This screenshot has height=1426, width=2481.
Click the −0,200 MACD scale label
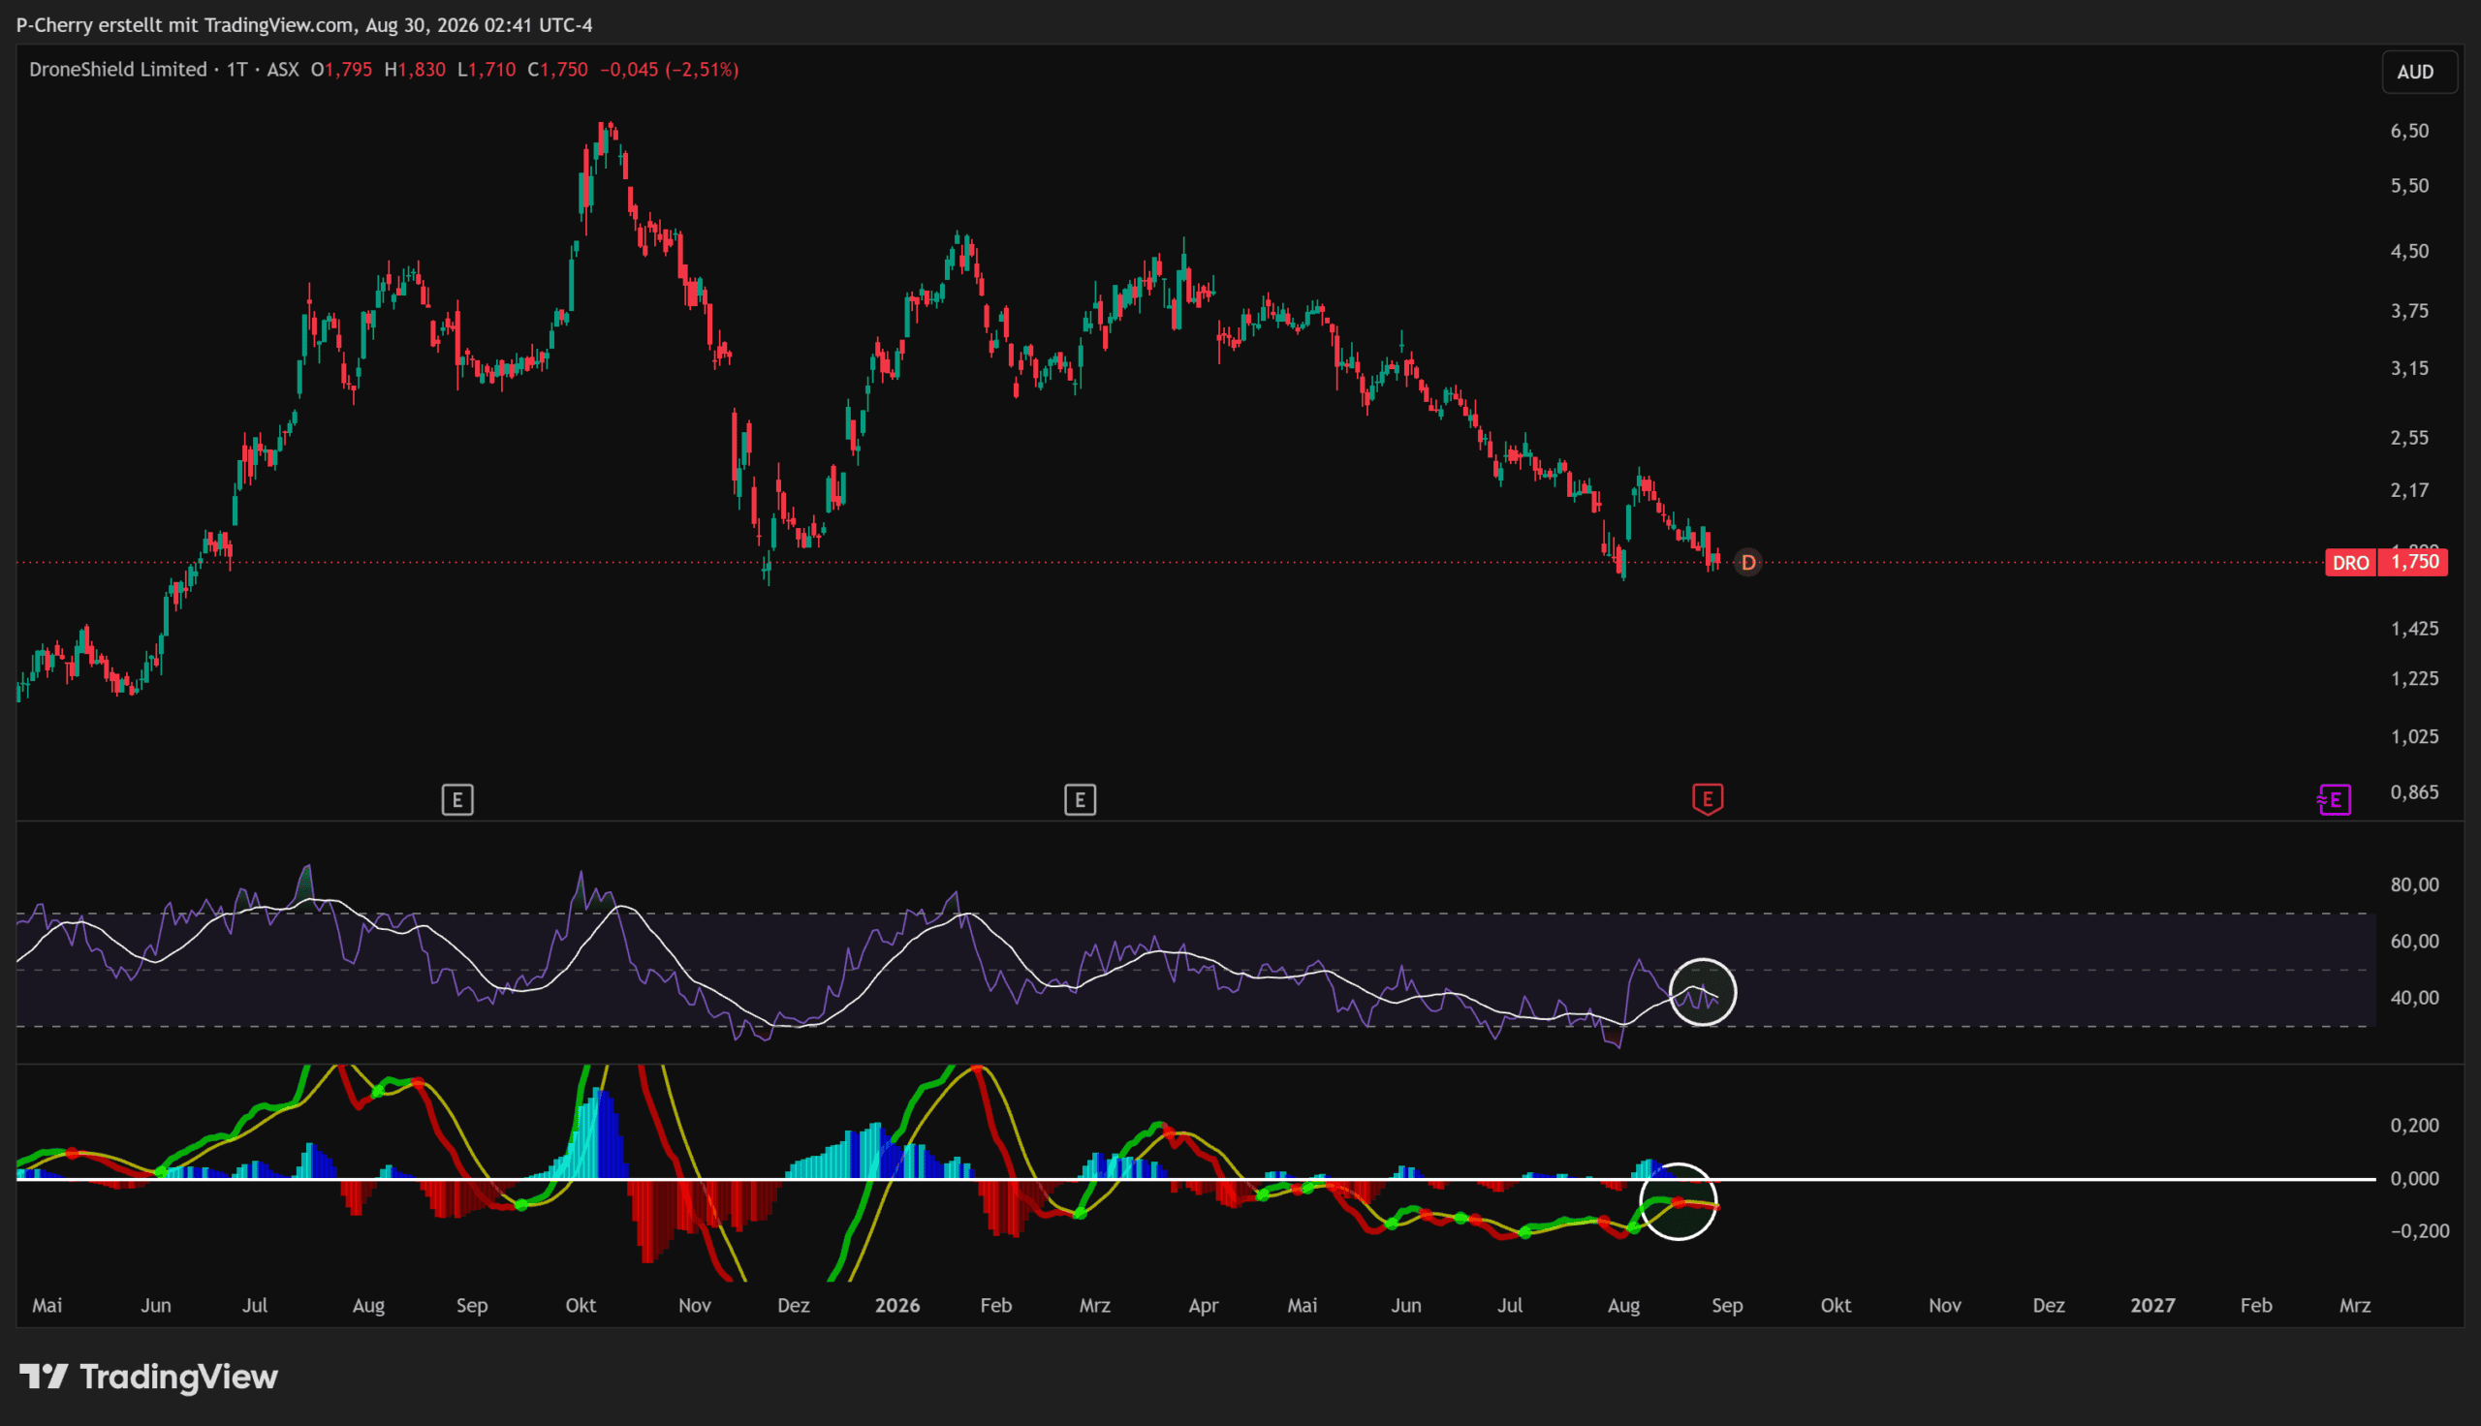(x=2420, y=1231)
